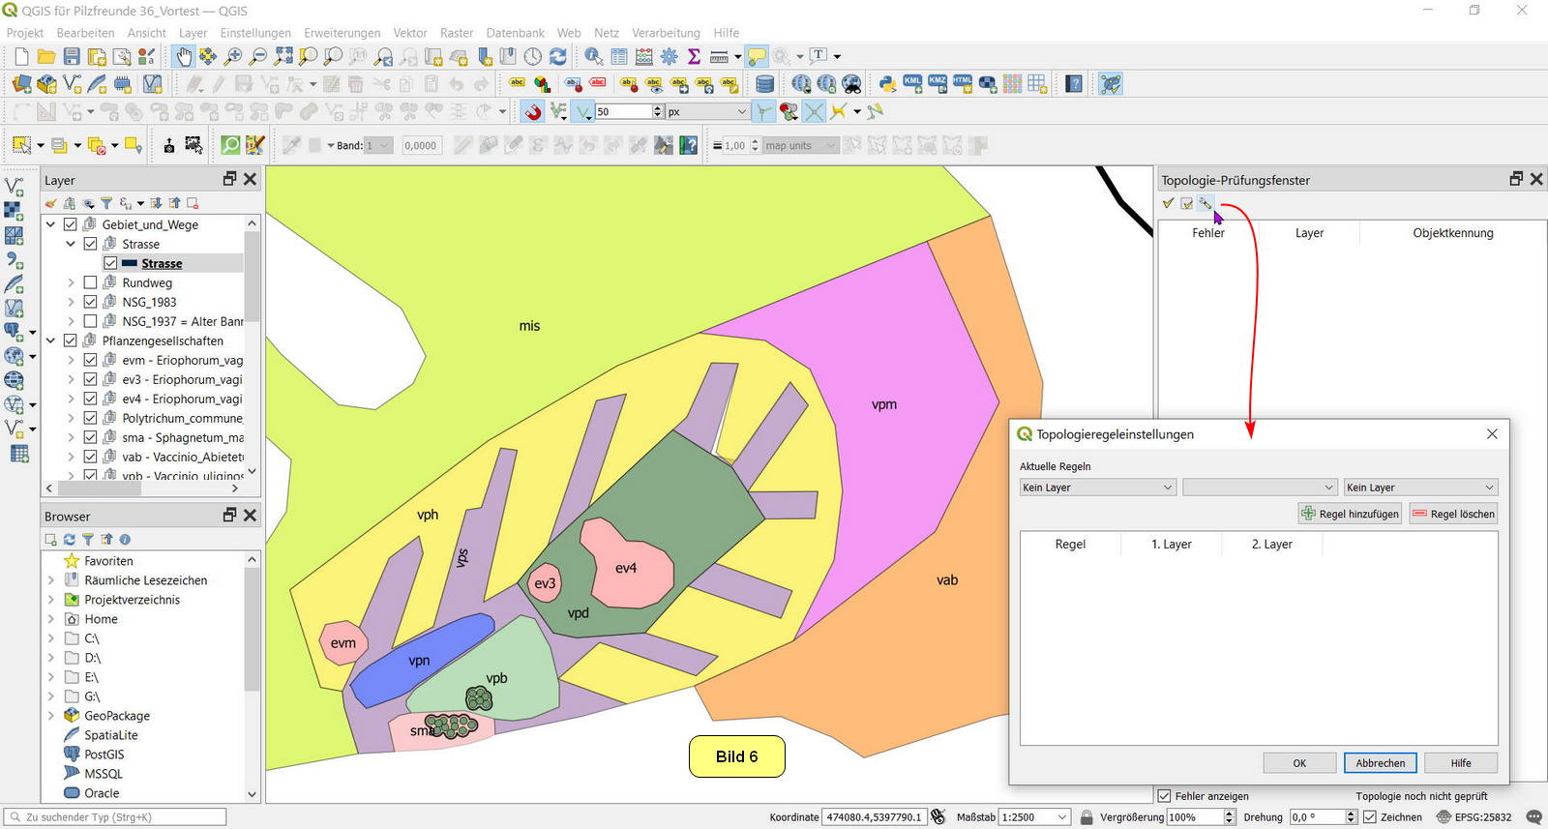Toggle the Zeichnen render checkbox
The image size is (1548, 829).
[1370, 817]
